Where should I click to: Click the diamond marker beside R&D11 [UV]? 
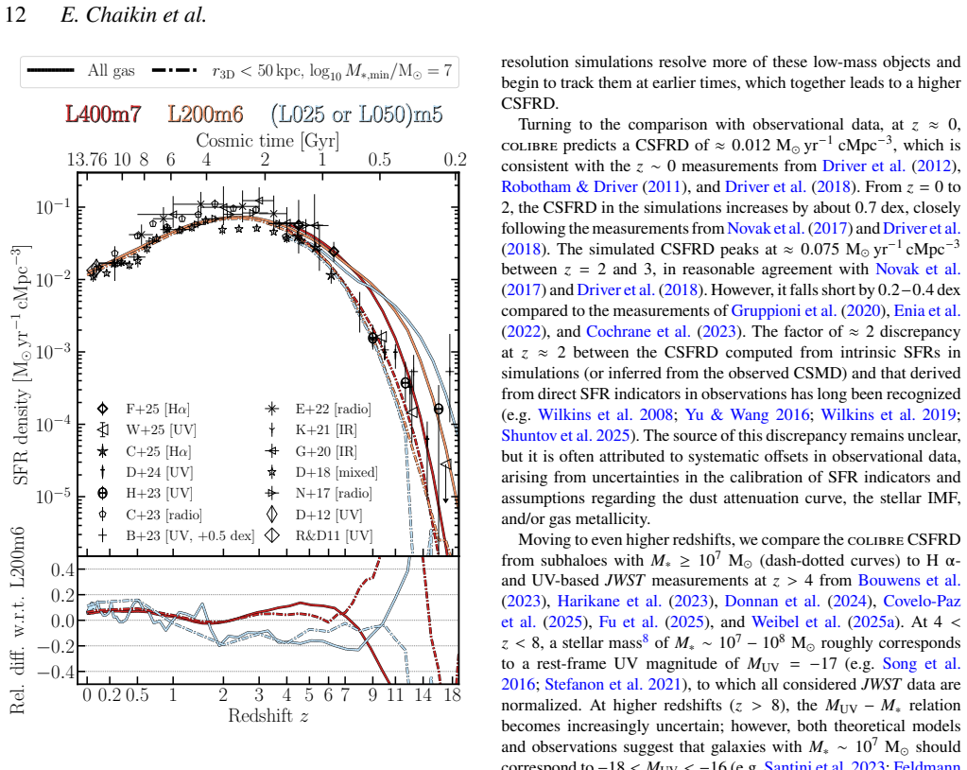tap(272, 534)
